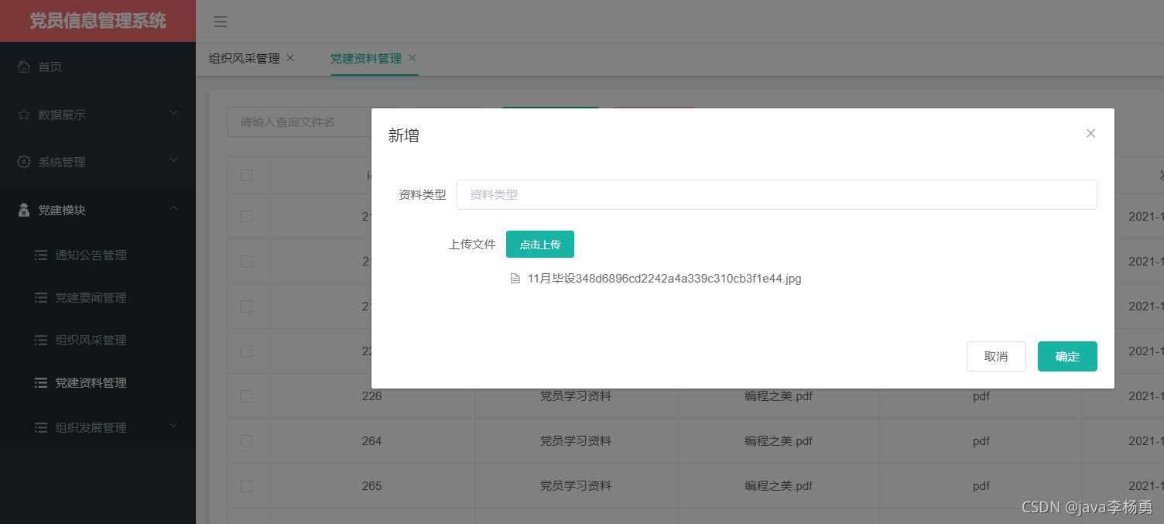Check the checkbox for row 226
The image size is (1164, 524).
pos(247,396)
